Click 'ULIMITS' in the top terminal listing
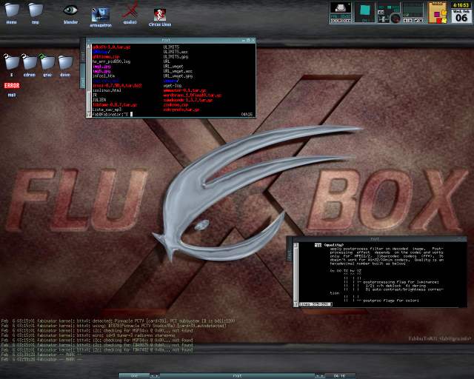This screenshot has width=474, height=379. (x=171, y=47)
